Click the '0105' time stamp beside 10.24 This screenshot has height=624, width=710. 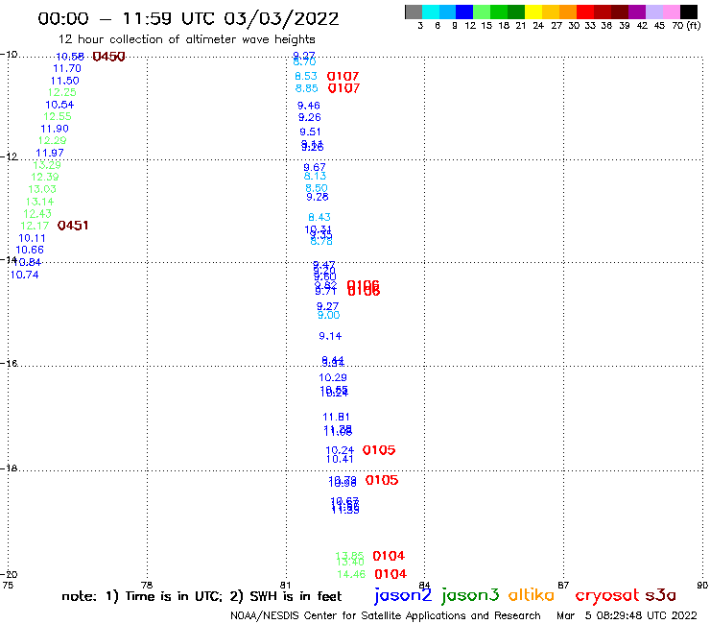coord(379,450)
